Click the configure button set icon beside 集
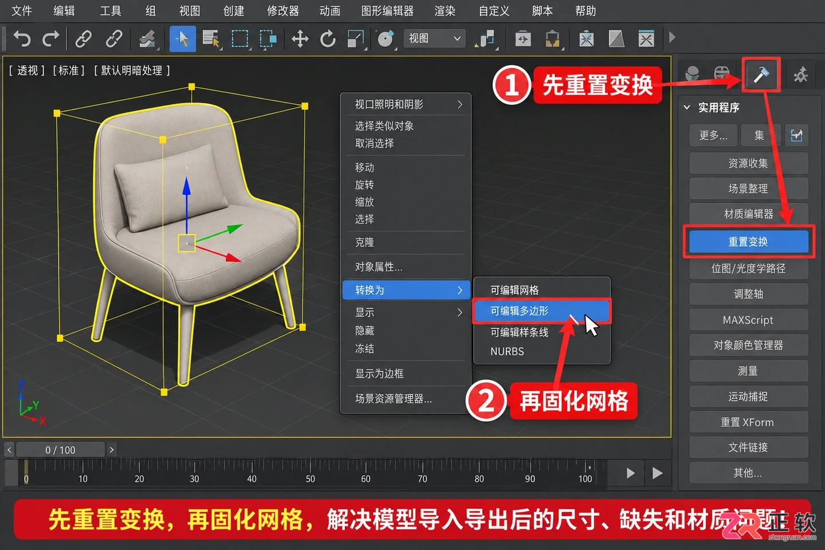The height and width of the screenshot is (550, 825). (x=796, y=135)
